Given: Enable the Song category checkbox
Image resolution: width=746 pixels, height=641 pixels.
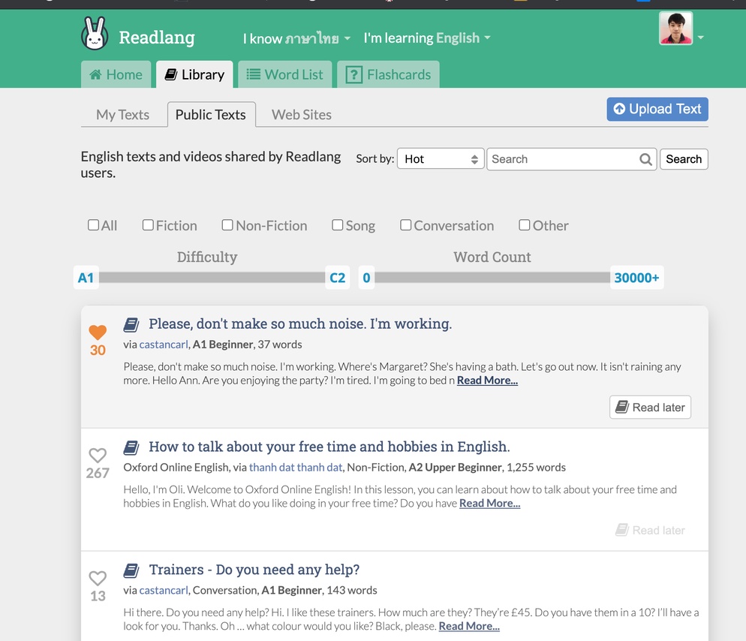Looking at the screenshot, I should [337, 224].
